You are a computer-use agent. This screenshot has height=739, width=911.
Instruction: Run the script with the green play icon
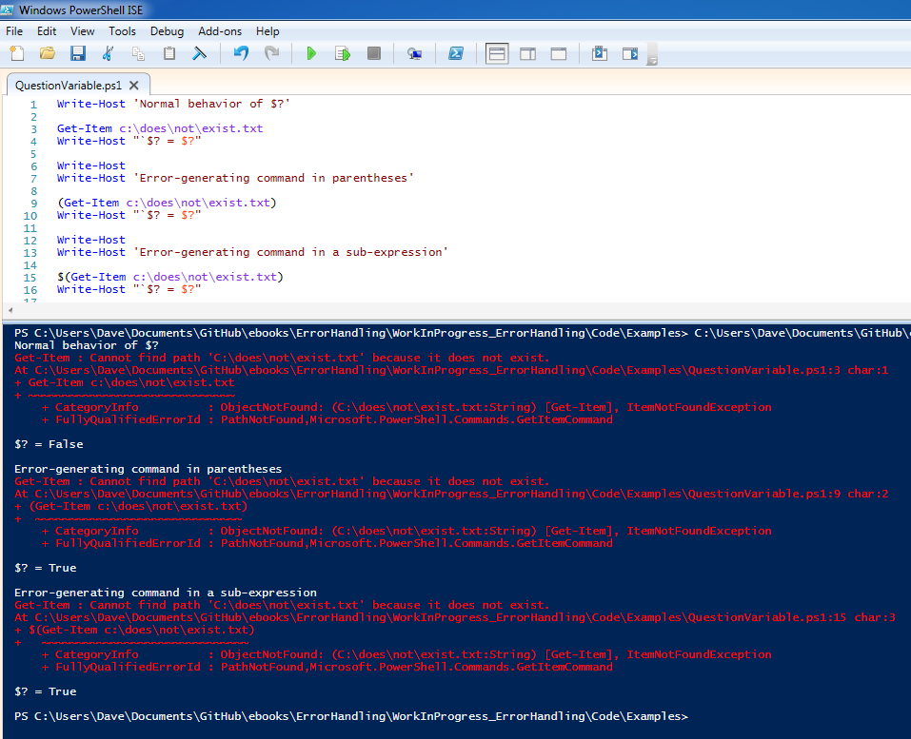[x=311, y=53]
